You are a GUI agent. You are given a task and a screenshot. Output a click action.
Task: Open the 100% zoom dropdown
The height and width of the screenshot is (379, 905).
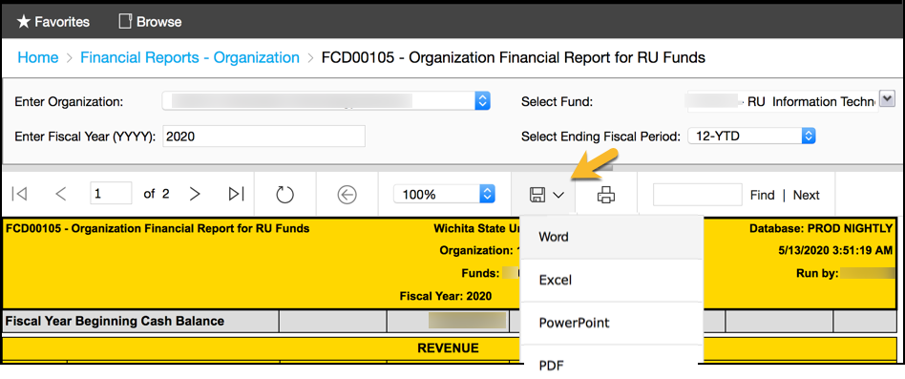pyautogui.click(x=445, y=195)
